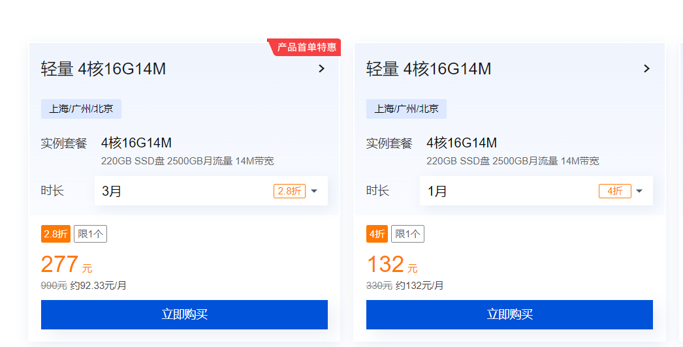
Task: Click dropdown caret beside 4折 tag
Action: tap(639, 191)
